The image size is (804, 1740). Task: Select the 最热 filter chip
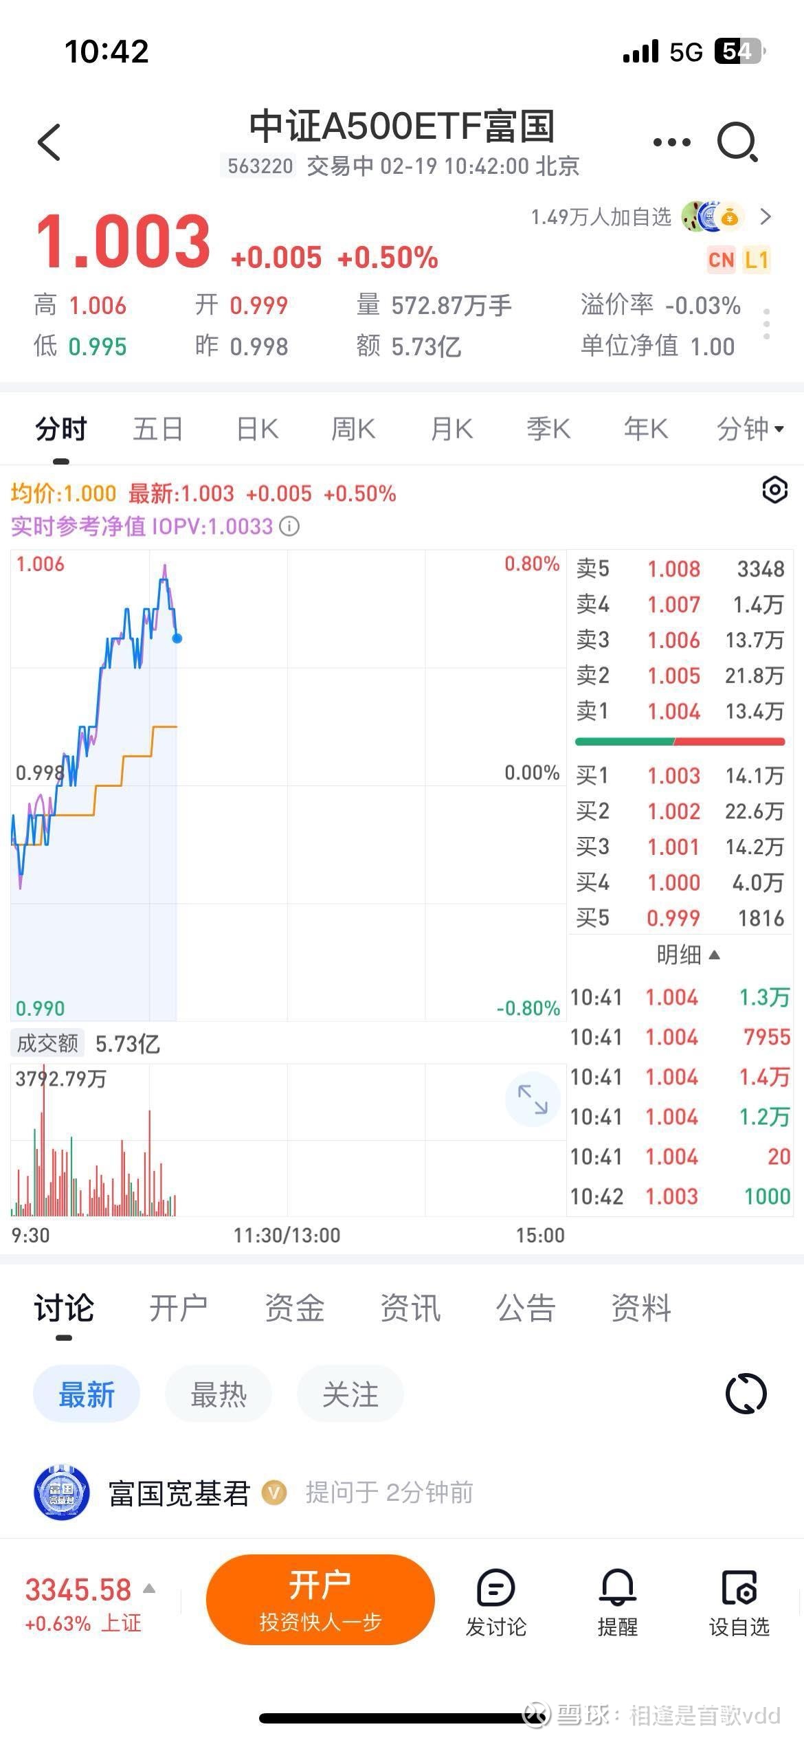(x=219, y=1393)
